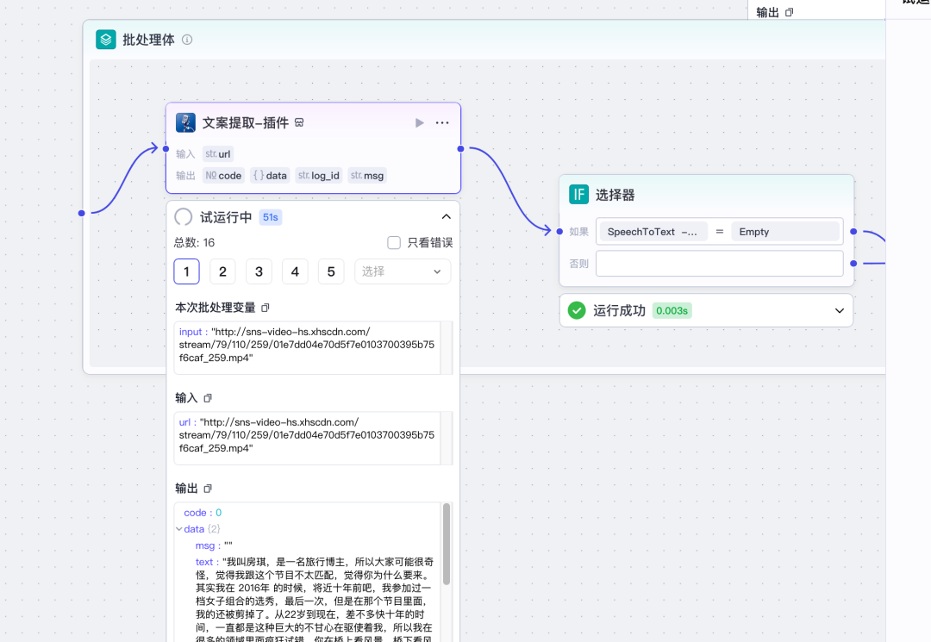Screen dimensions: 931x642
Task: Click the info icon beside 批处理体
Action: pyautogui.click(x=187, y=40)
